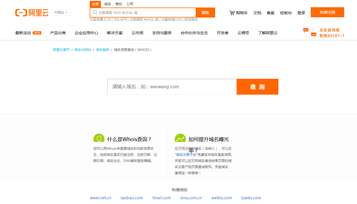
Task: Open the 了解阿里云 menu
Action: point(268,33)
